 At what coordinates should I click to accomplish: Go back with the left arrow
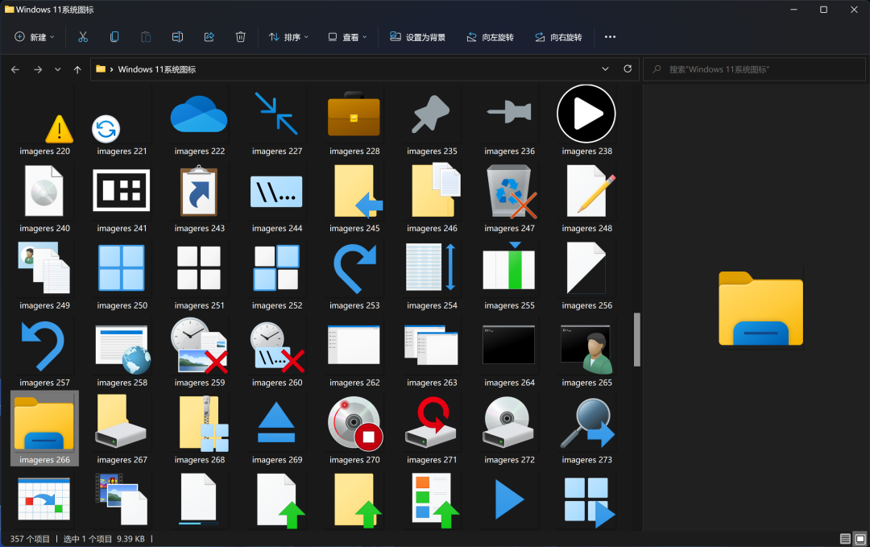coord(15,69)
